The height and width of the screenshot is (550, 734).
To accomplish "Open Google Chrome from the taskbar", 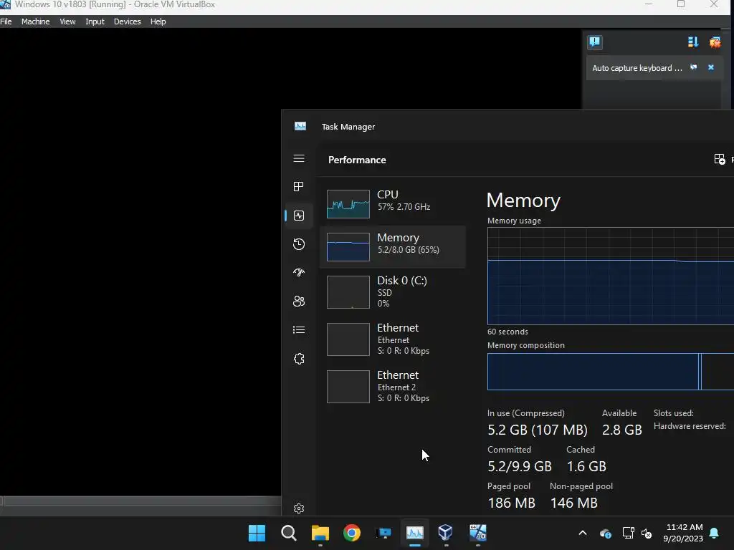I will pos(351,533).
